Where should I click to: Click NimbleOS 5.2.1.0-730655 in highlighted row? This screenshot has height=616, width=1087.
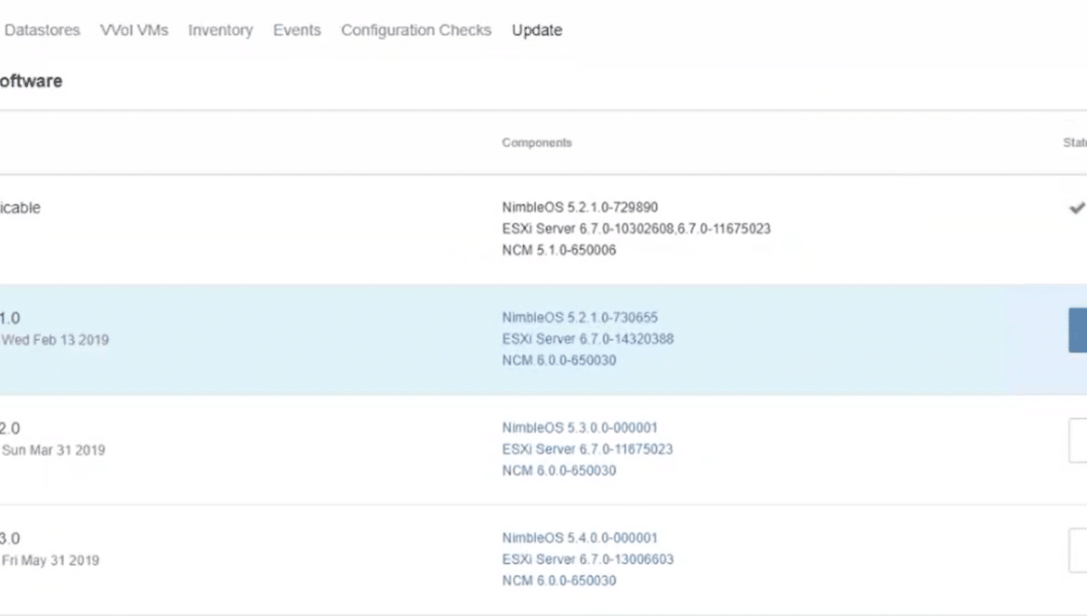tap(581, 318)
